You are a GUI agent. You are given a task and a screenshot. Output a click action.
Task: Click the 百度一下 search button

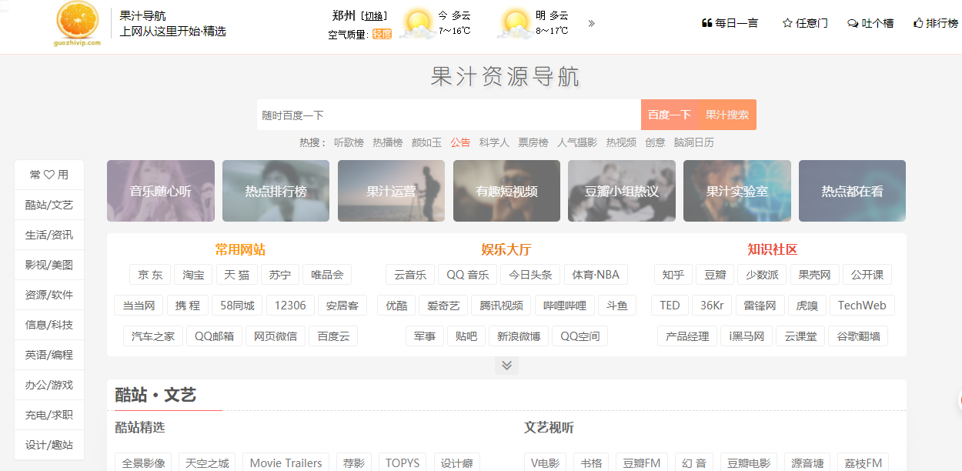670,115
